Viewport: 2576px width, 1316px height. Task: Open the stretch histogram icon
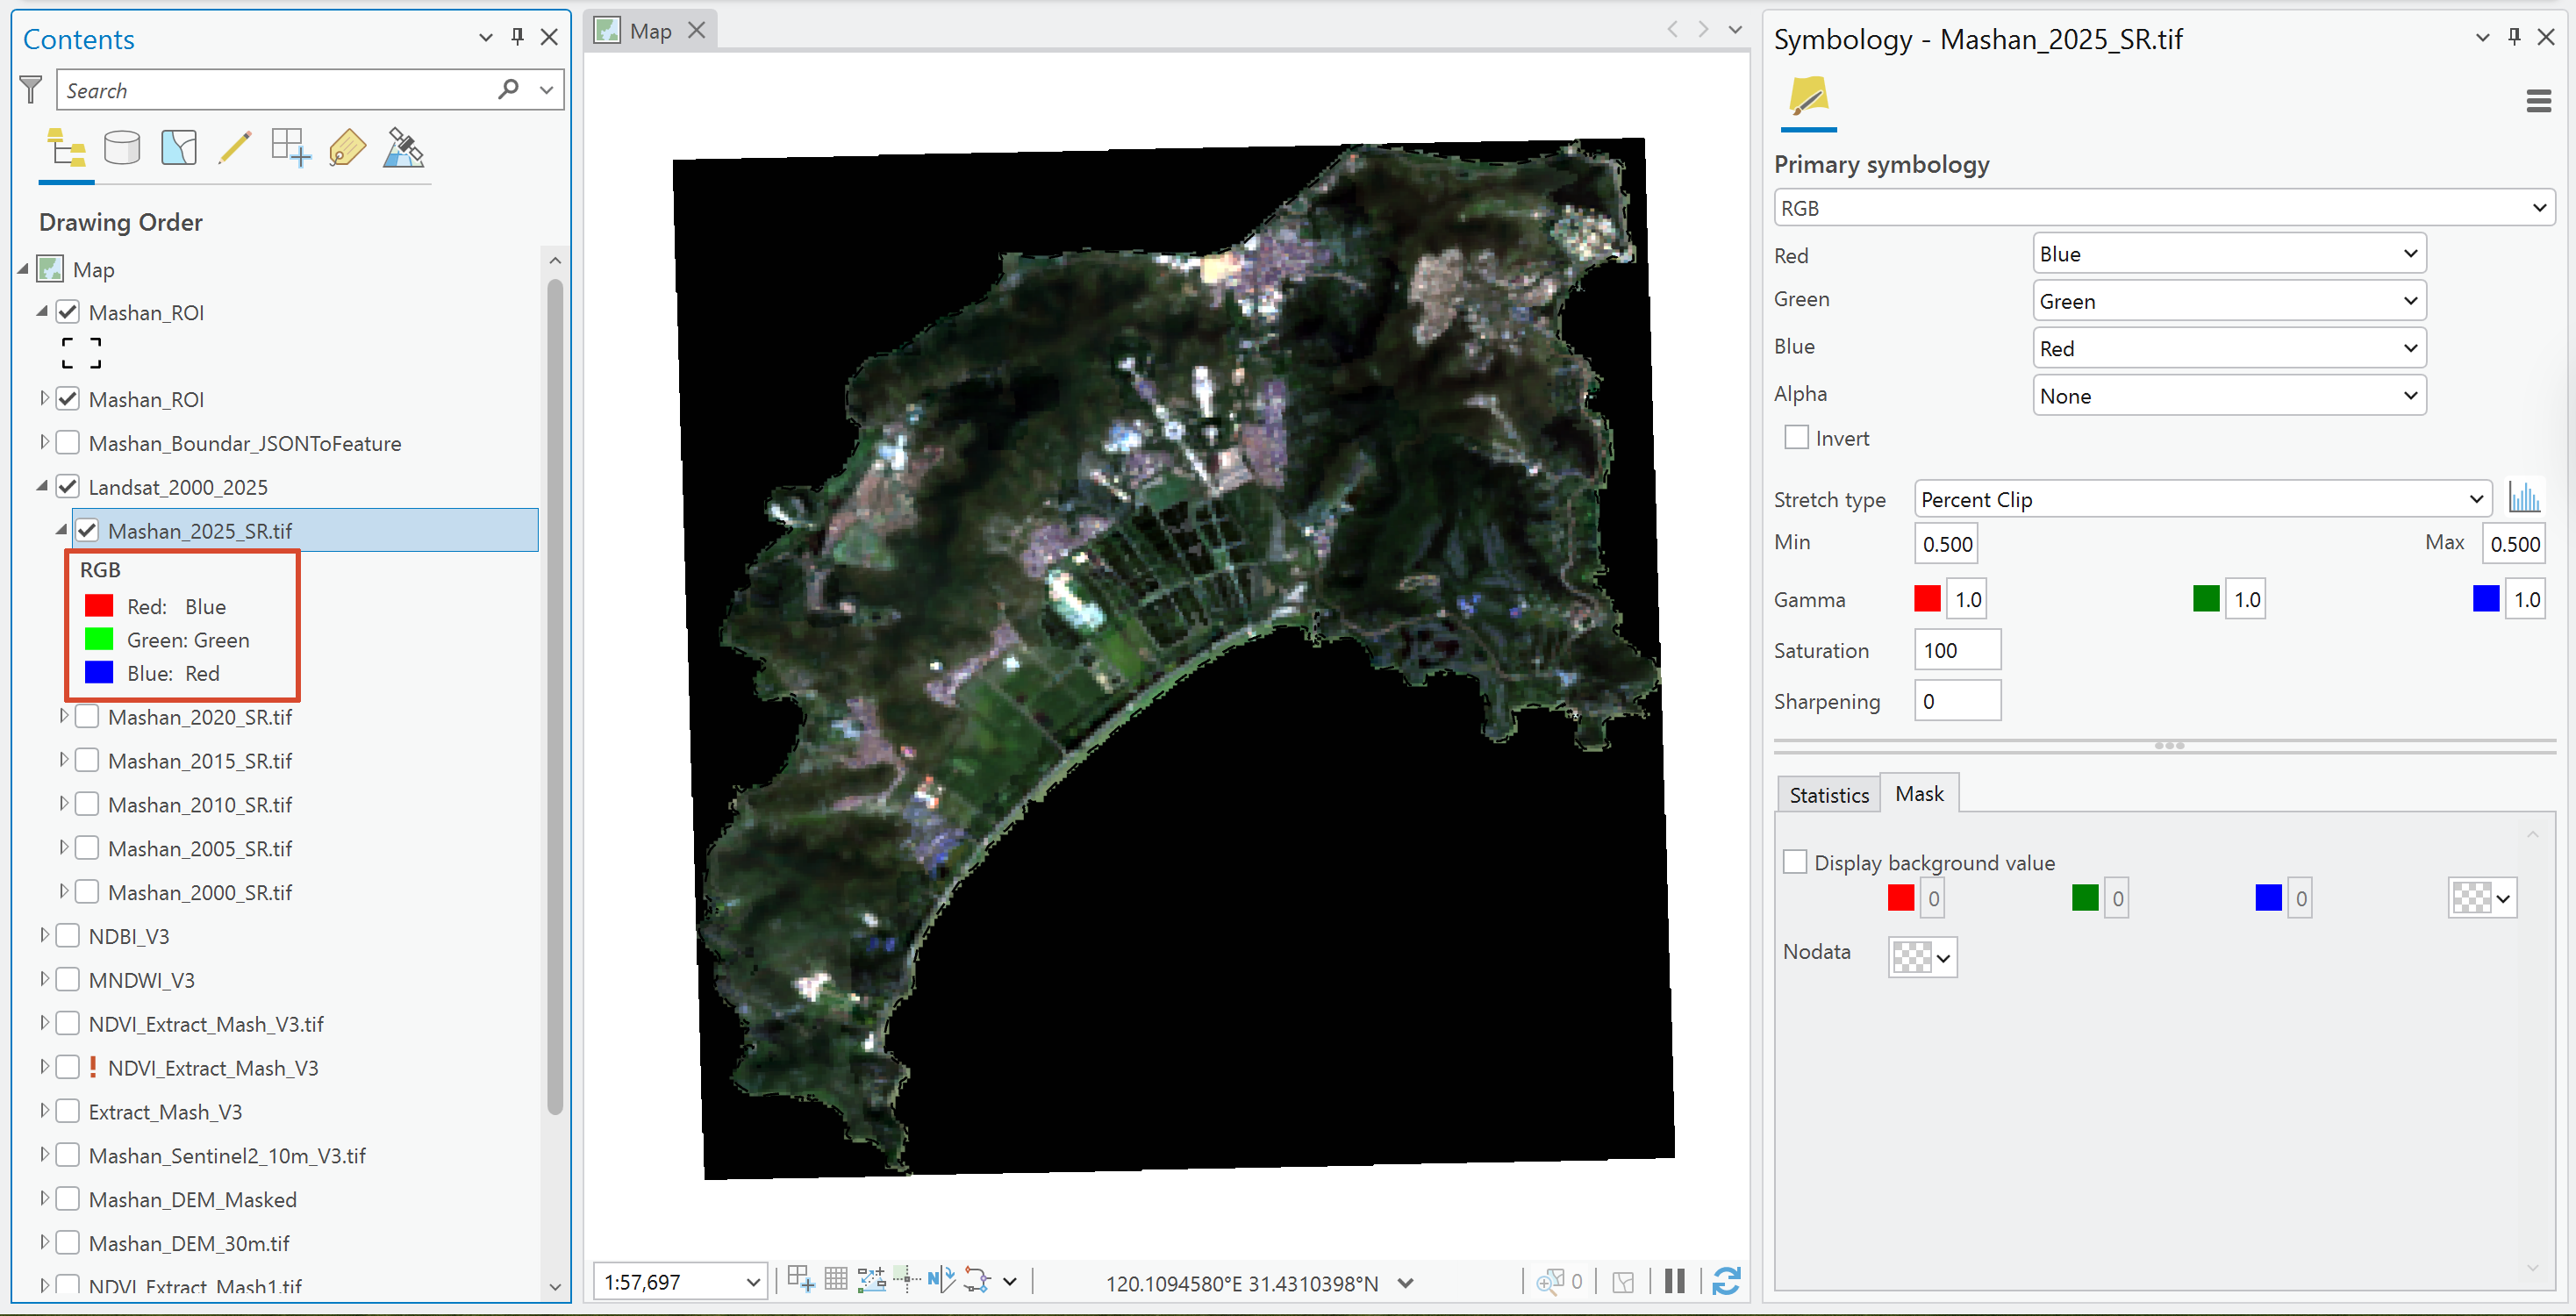(x=2524, y=497)
